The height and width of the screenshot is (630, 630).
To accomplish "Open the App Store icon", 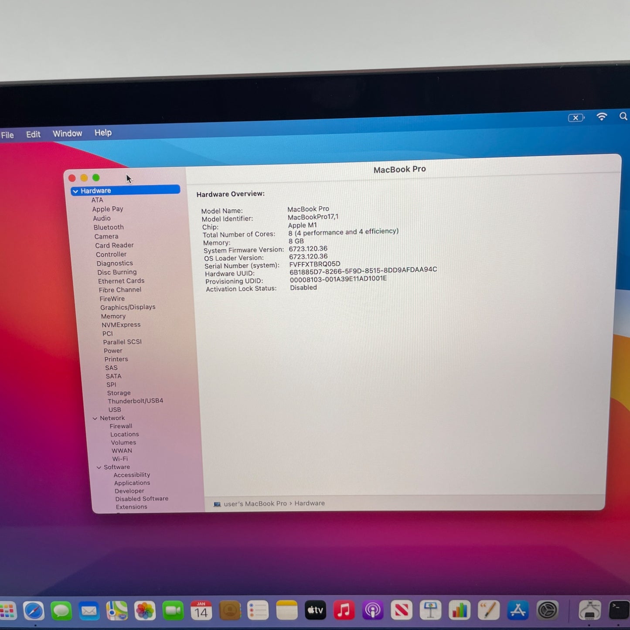I will (518, 610).
